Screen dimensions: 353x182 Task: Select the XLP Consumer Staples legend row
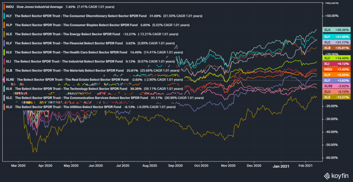click(97, 25)
